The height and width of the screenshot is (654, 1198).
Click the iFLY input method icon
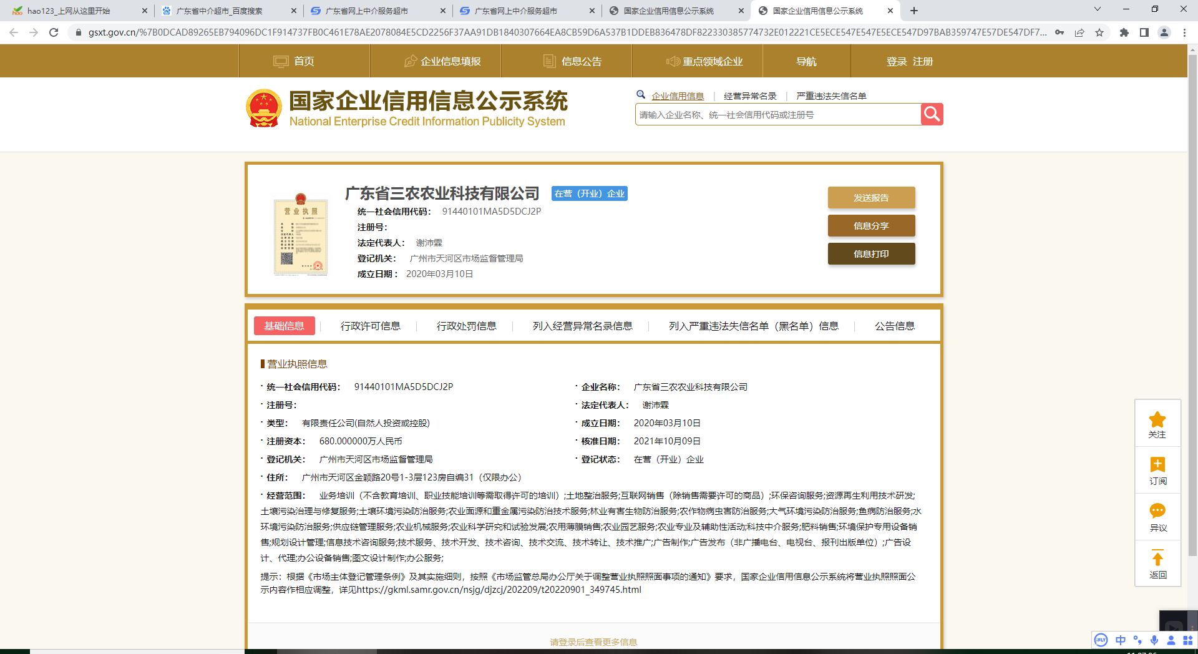pyautogui.click(x=1101, y=640)
